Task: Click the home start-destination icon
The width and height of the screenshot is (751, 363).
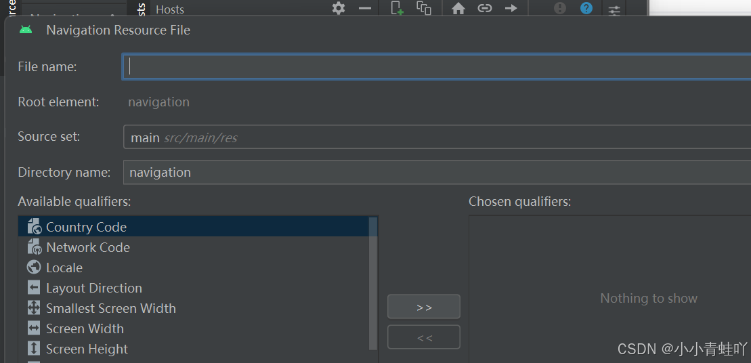Action: [458, 8]
